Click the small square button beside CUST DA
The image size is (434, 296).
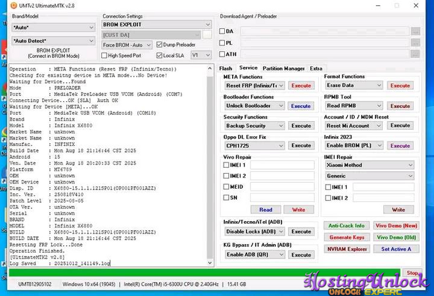[x=207, y=34]
